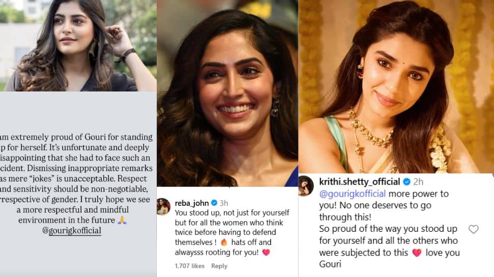Click the pink heart emoji ending reba_john's comment
The width and height of the screenshot is (494, 277).
(265, 252)
